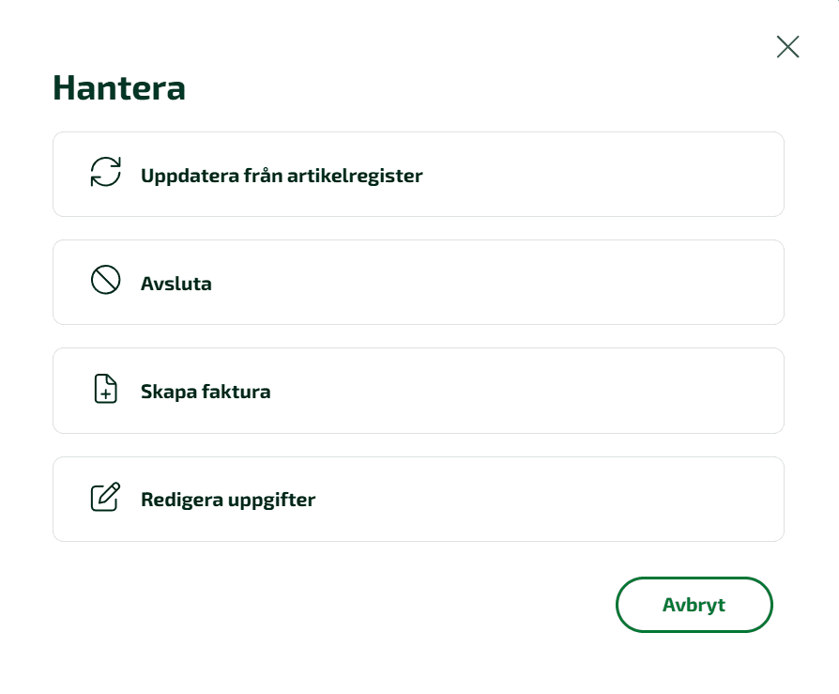Click the Redigera uppgifter card
The image size is (839, 694).
[418, 499]
